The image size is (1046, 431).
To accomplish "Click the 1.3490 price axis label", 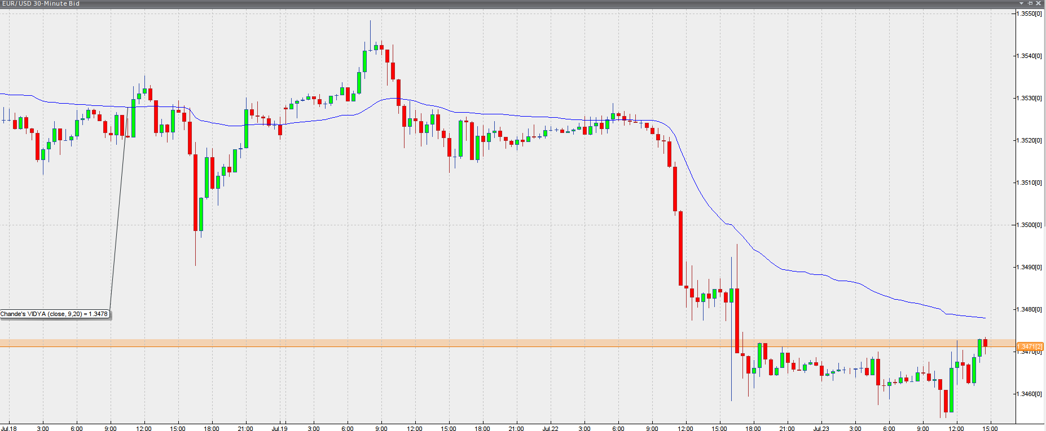I will (x=1030, y=267).
